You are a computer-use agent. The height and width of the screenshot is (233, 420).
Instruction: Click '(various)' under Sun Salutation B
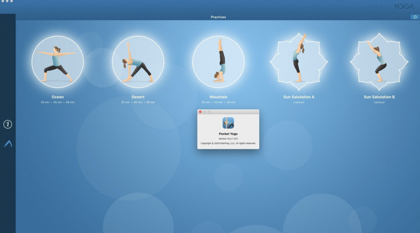(x=379, y=102)
